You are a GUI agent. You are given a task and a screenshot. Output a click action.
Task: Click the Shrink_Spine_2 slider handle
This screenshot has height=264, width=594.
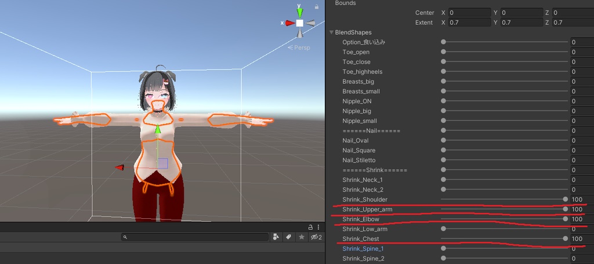coord(443,258)
